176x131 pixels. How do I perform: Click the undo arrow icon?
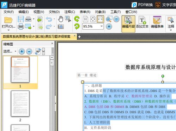[x=49, y=19]
